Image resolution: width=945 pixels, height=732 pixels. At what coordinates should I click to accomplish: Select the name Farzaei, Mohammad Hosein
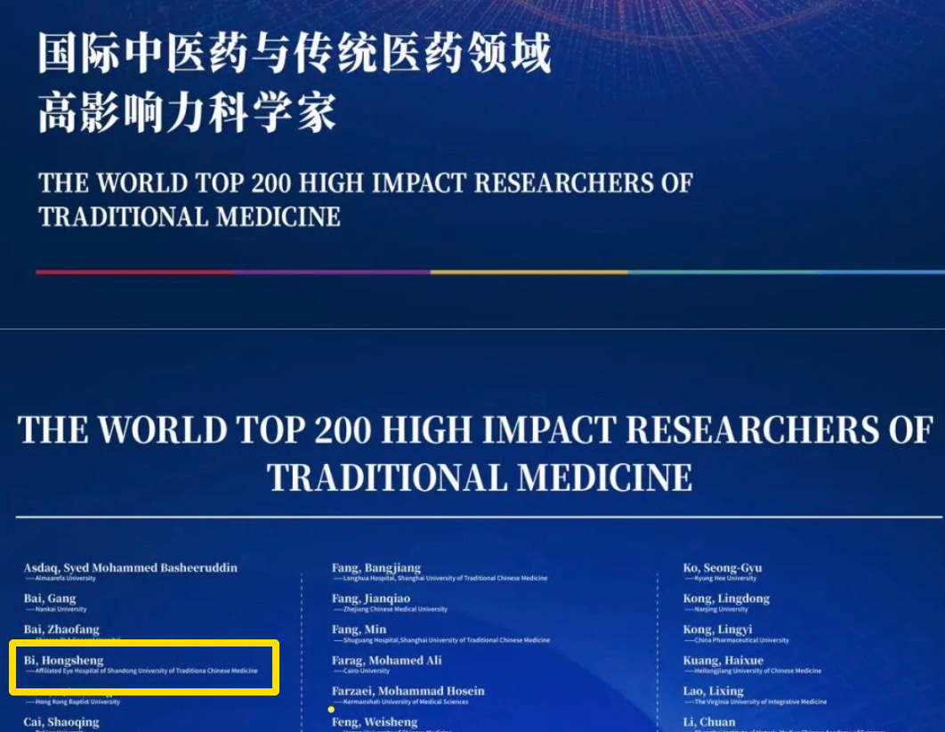coord(408,691)
